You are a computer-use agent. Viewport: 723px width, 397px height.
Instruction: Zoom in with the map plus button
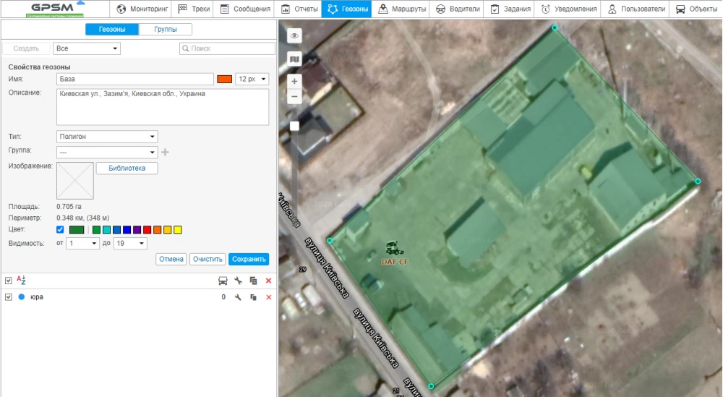(294, 82)
